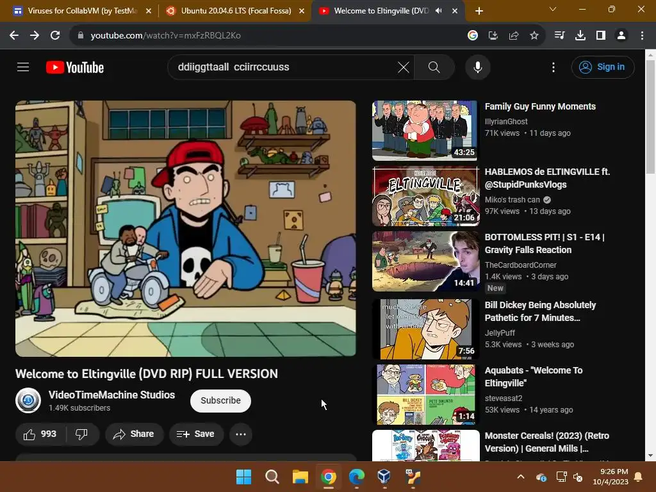The height and width of the screenshot is (492, 656).
Task: Open Chrome three-dot menu
Action: coord(642,36)
